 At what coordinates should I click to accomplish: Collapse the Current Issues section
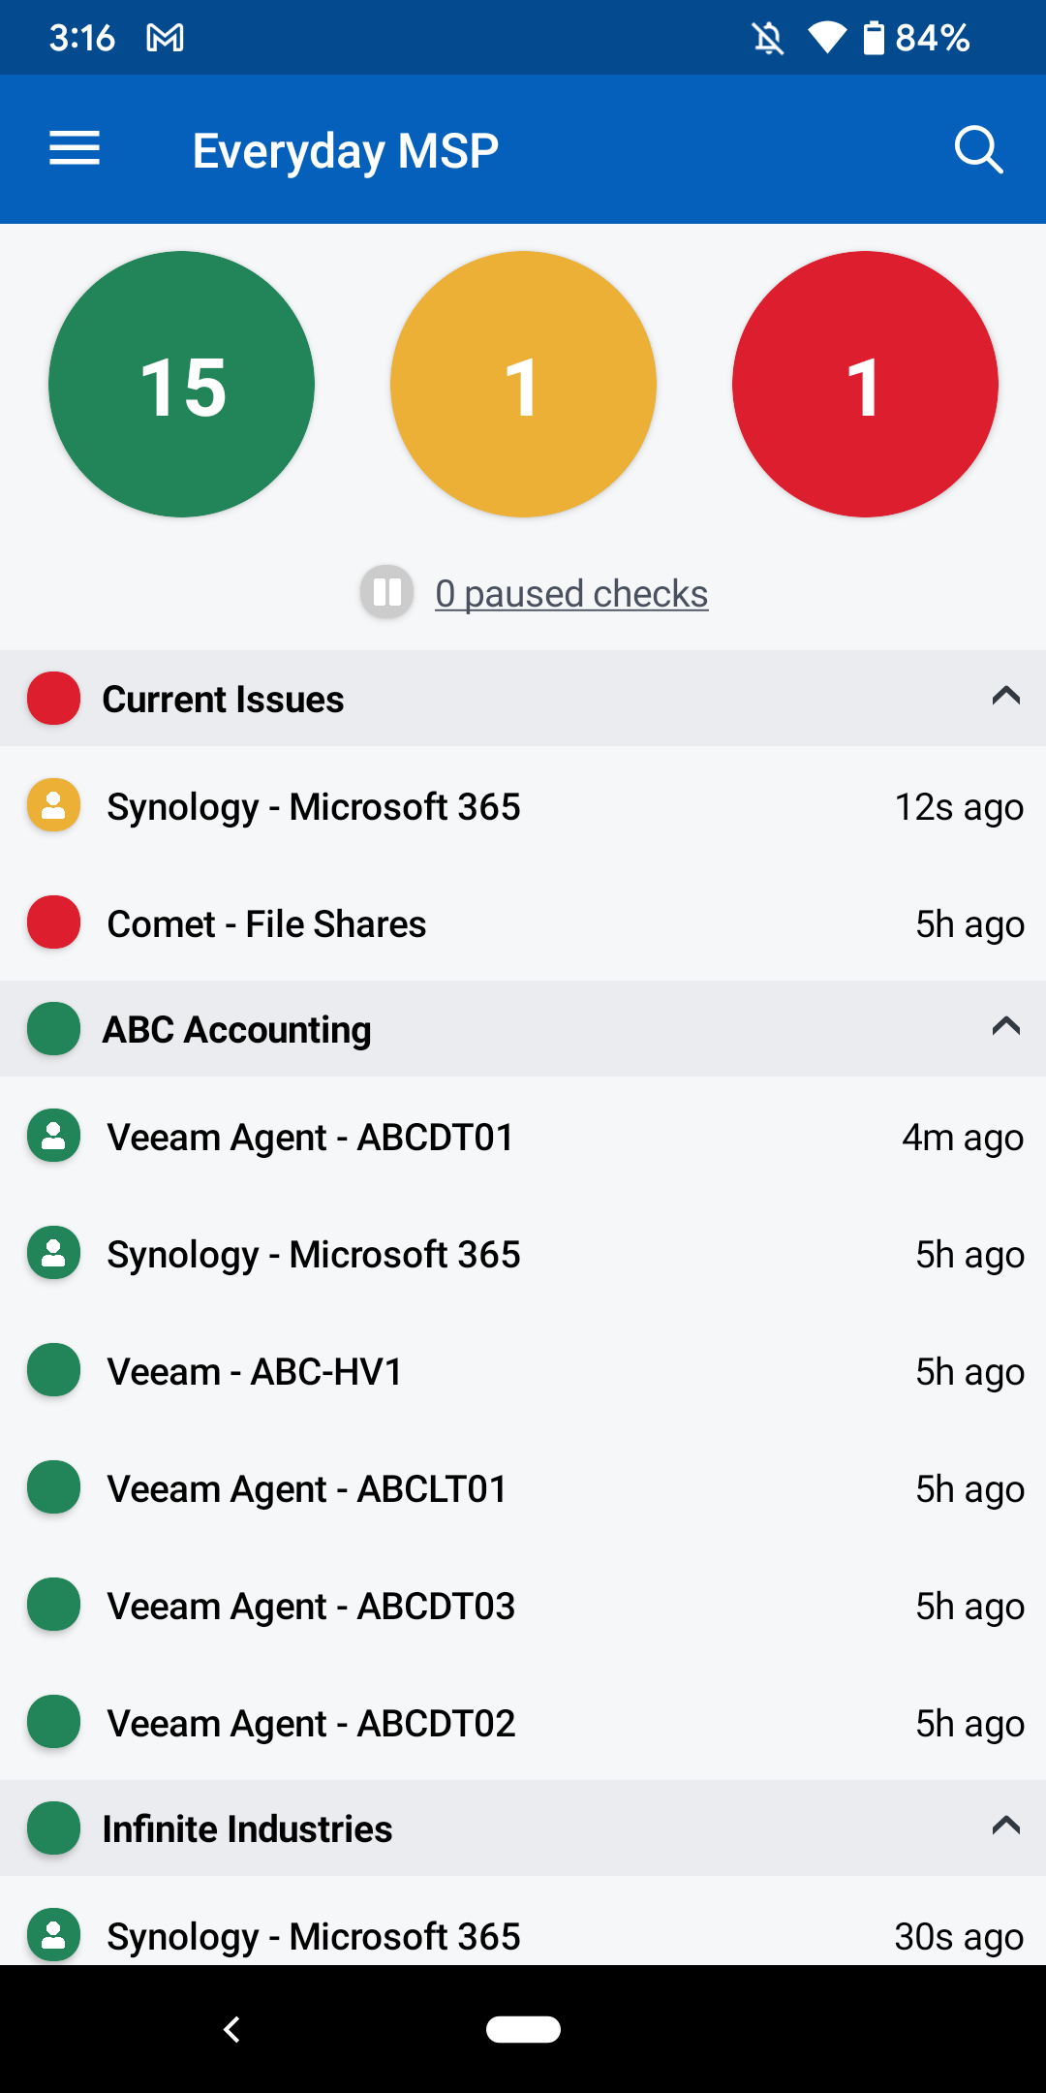click(x=1006, y=697)
